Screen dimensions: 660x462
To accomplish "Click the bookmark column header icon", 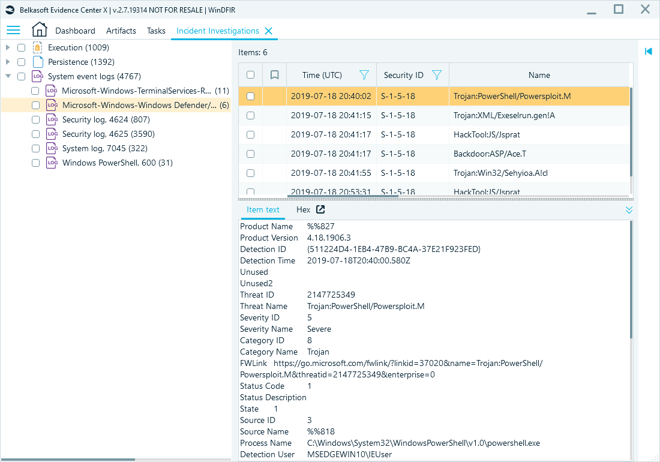I will (x=274, y=75).
